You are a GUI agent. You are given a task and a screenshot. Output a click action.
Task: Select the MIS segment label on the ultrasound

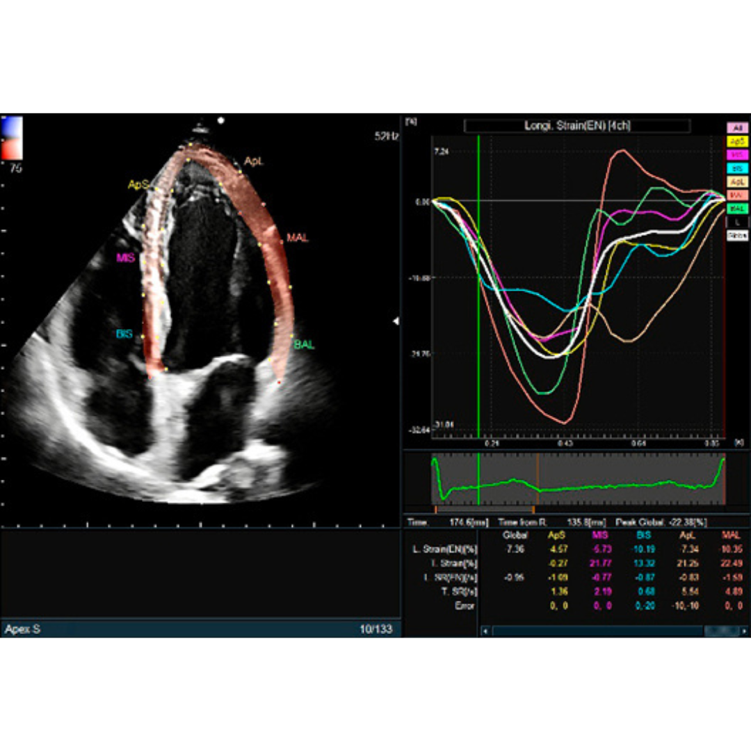[125, 258]
